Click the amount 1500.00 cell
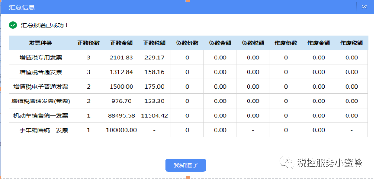 point(121,87)
